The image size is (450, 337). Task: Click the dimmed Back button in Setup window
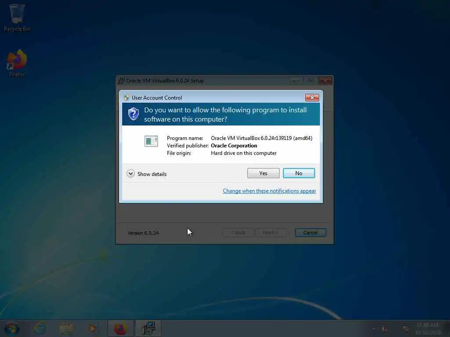(238, 233)
